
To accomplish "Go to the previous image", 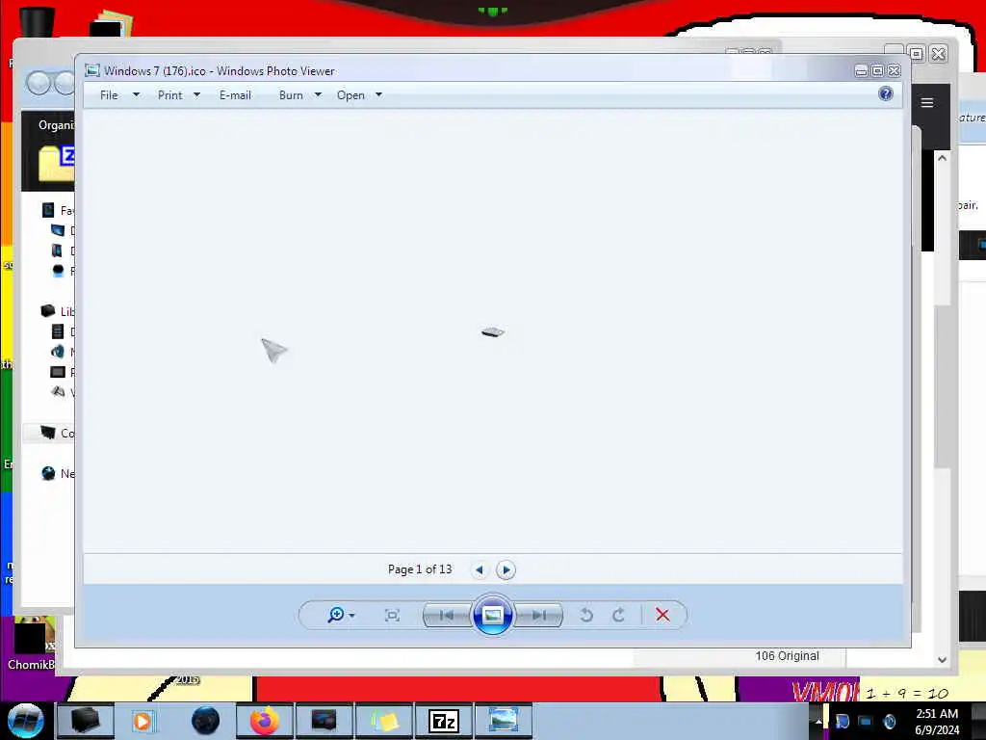I will [x=447, y=616].
